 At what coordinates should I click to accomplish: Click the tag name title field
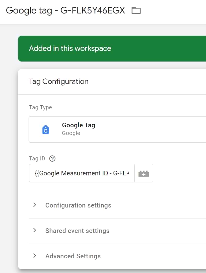point(65,10)
